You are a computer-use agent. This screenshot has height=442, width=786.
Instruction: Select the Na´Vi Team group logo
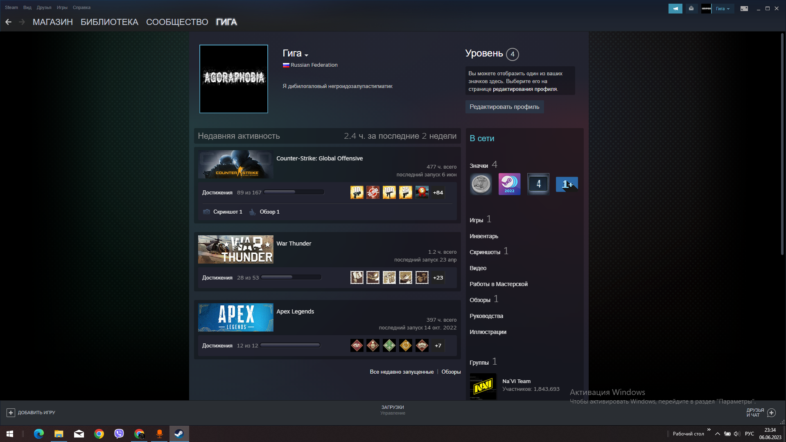[x=483, y=386]
